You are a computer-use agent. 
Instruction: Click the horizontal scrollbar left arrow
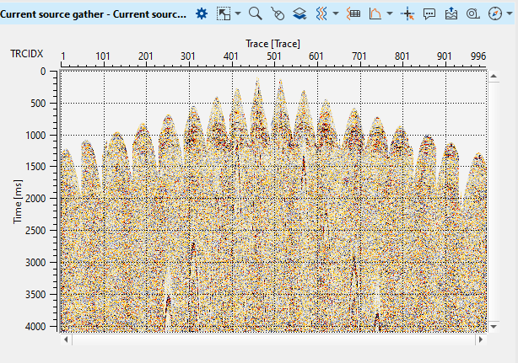[x=67, y=339]
